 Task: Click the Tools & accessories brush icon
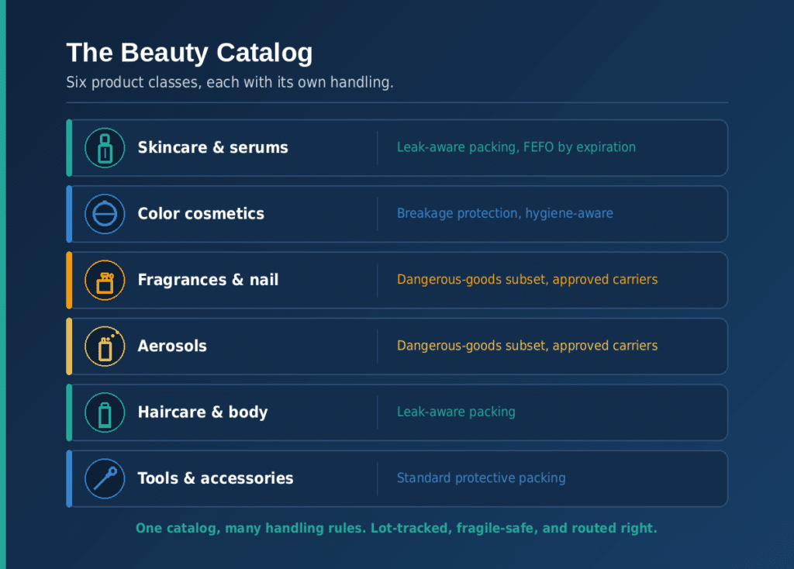[105, 479]
